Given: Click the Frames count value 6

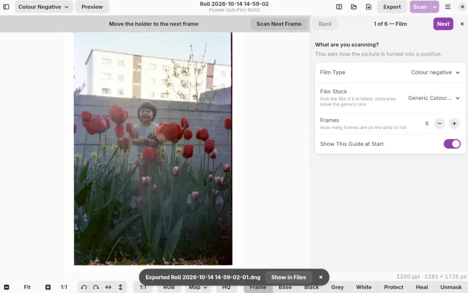Looking at the screenshot, I should [427, 123].
